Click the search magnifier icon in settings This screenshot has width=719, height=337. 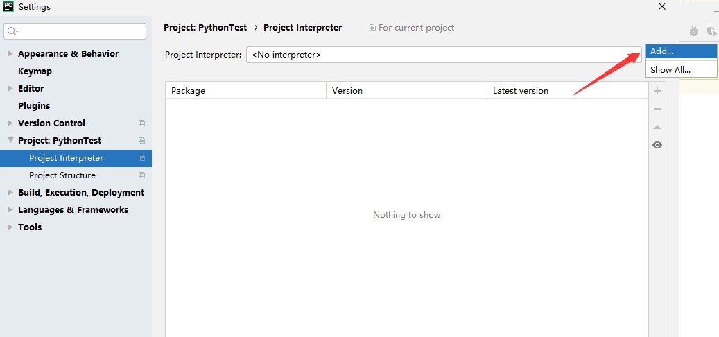(13, 31)
